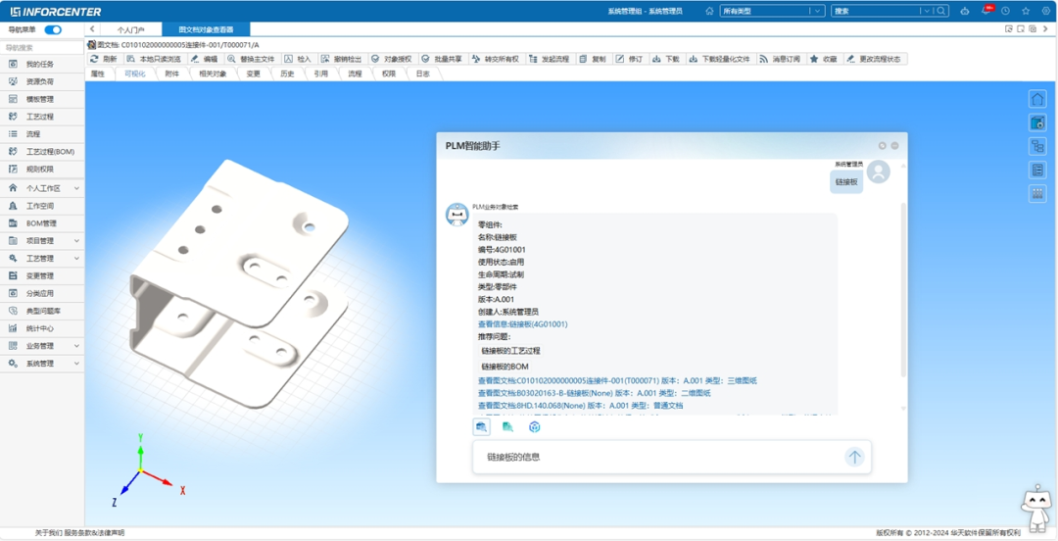
Task: Click the home icon in the header
Action: pyautogui.click(x=709, y=11)
